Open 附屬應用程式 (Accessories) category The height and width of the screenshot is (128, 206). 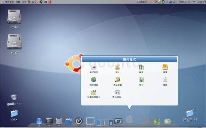pyautogui.click(x=94, y=94)
